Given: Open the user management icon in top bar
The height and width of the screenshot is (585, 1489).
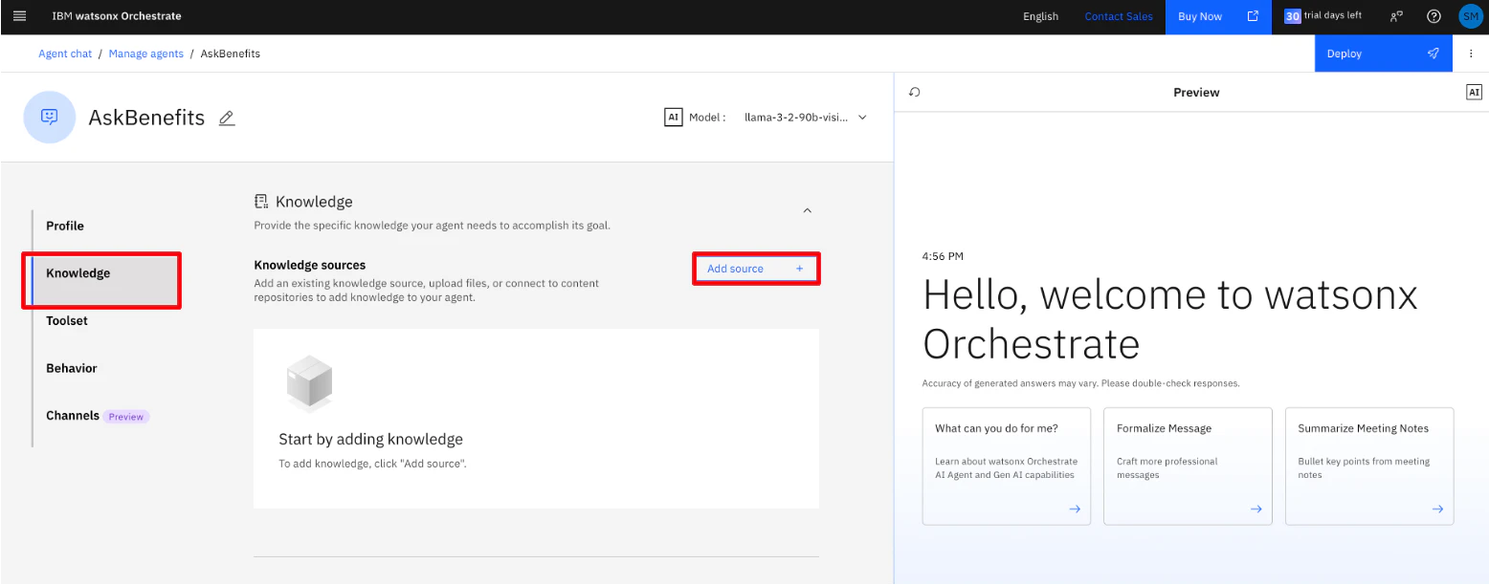Looking at the screenshot, I should point(1397,16).
